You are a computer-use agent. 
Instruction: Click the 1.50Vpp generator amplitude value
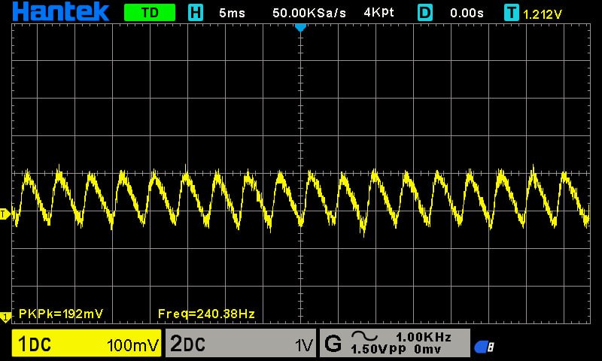[x=379, y=349]
